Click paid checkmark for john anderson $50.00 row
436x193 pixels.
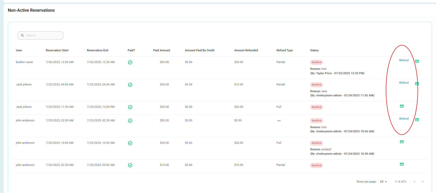tap(130, 121)
